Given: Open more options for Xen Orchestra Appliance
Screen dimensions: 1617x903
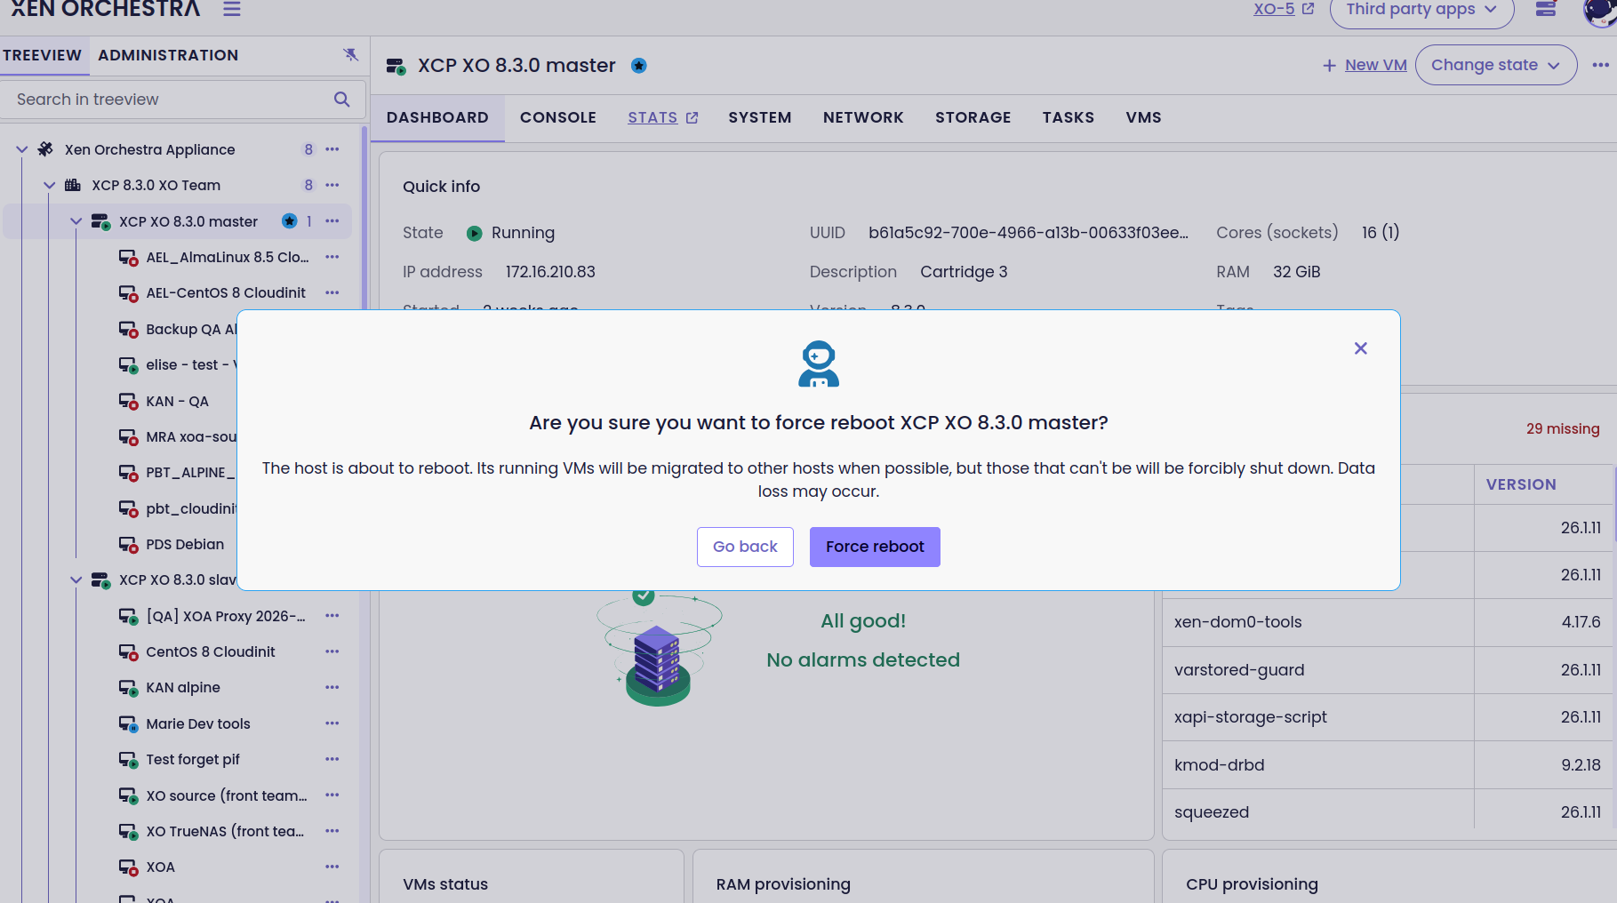Looking at the screenshot, I should point(332,149).
